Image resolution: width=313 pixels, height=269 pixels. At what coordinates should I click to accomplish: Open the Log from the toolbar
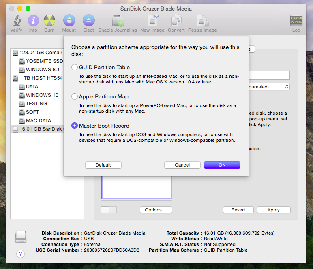pyautogui.click(x=296, y=20)
